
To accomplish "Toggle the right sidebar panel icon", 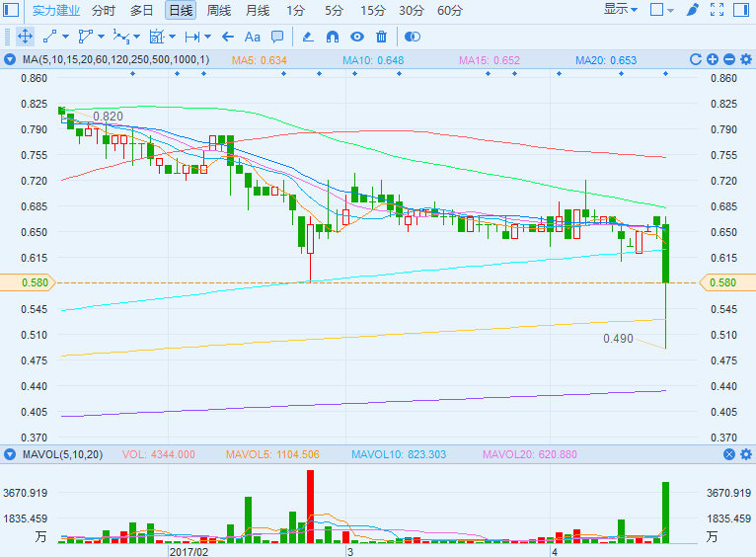I will pos(741,10).
